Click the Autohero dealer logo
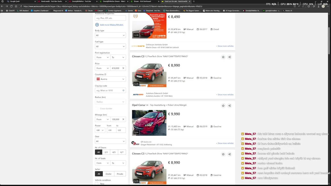The image size is (331, 186). pyautogui.click(x=138, y=95)
